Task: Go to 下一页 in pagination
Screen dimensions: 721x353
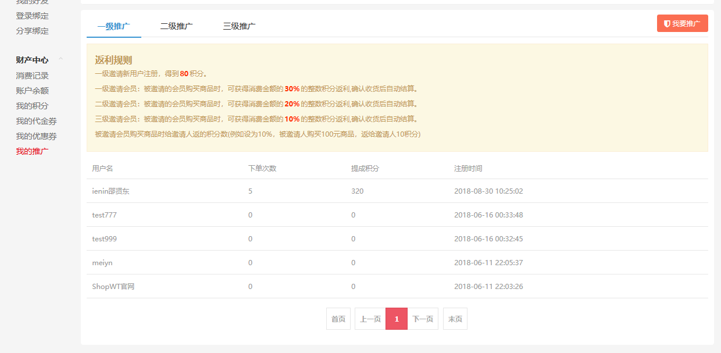Action: [x=423, y=319]
